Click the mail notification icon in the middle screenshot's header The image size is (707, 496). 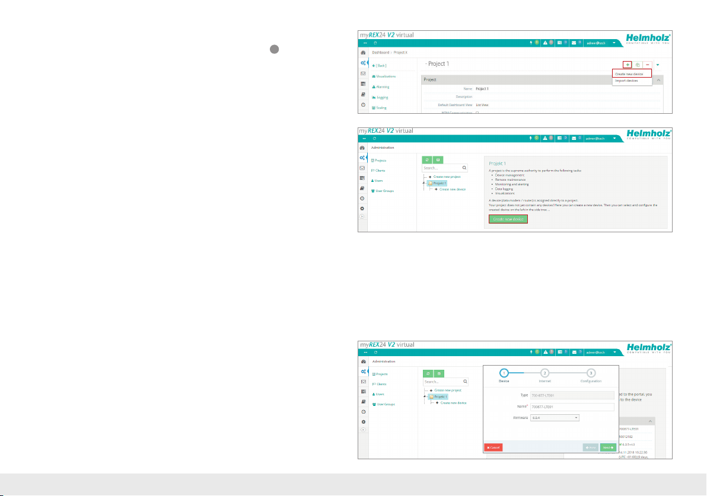pyautogui.click(x=574, y=138)
